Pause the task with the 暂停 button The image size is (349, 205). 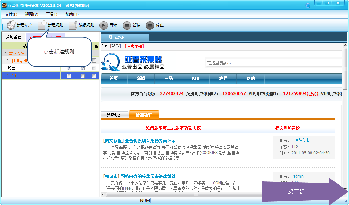pos(127,25)
